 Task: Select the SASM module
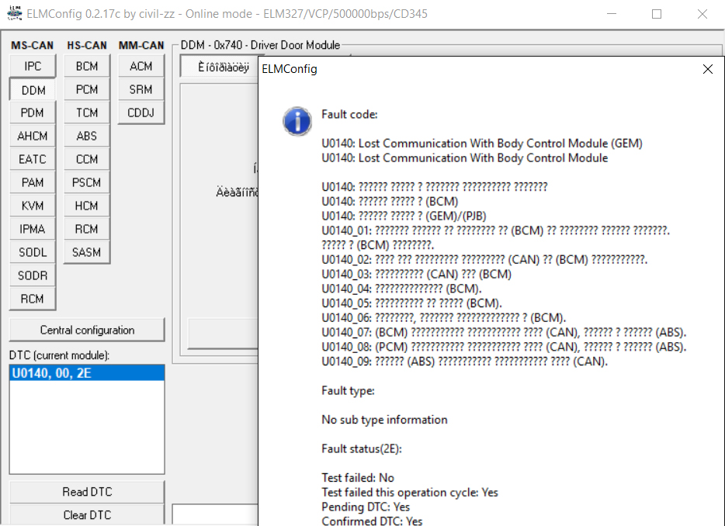tap(87, 252)
